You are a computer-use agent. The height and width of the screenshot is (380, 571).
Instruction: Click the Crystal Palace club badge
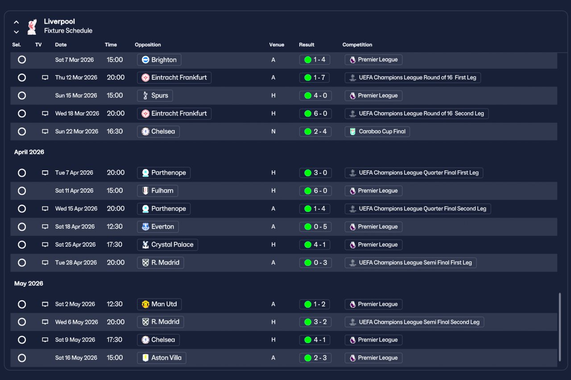point(145,245)
